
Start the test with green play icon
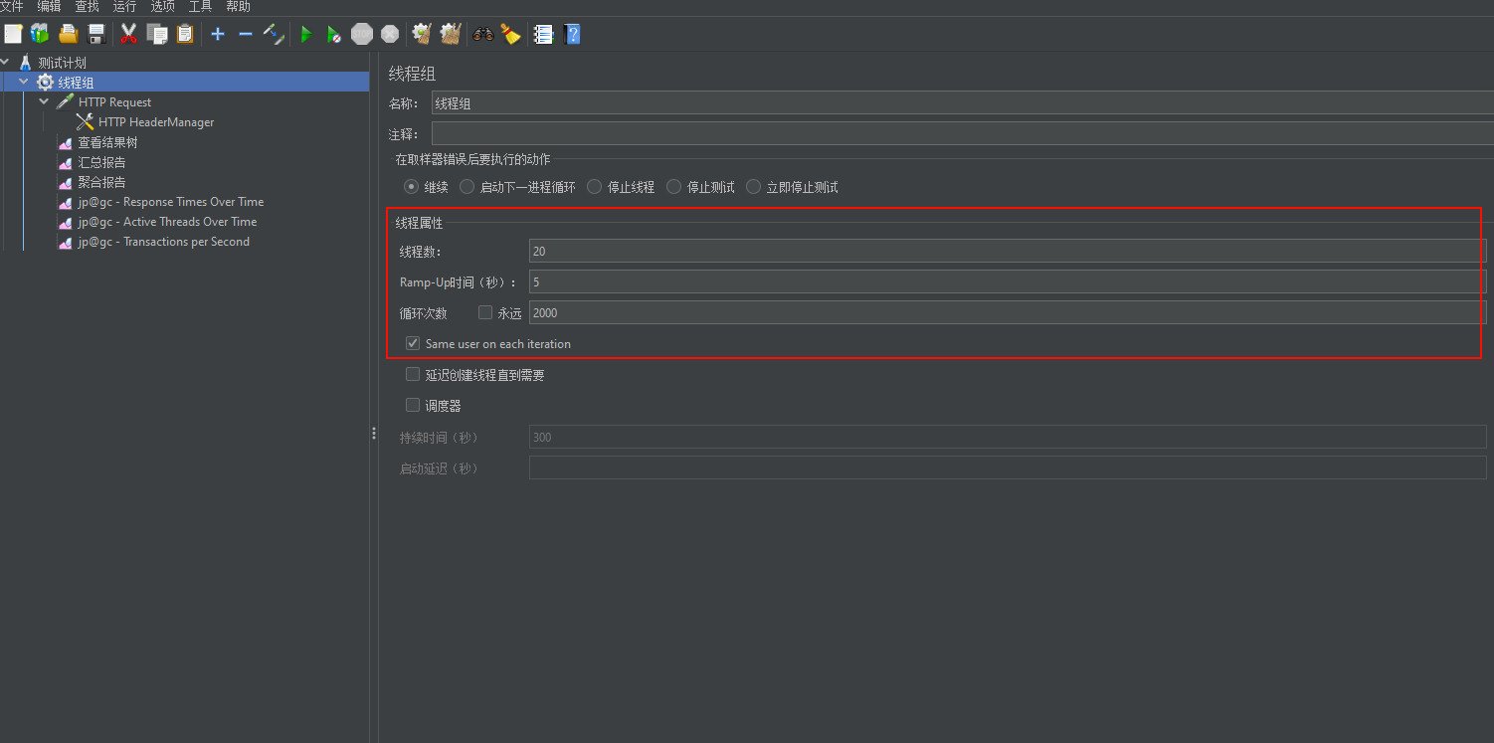[306, 34]
